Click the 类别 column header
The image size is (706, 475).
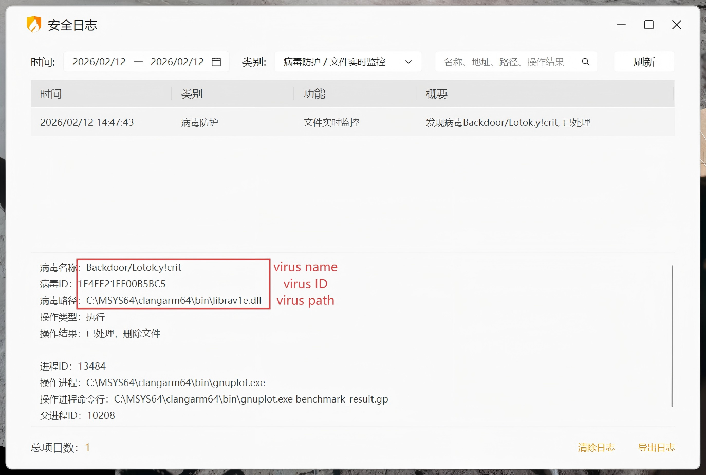[x=192, y=94]
